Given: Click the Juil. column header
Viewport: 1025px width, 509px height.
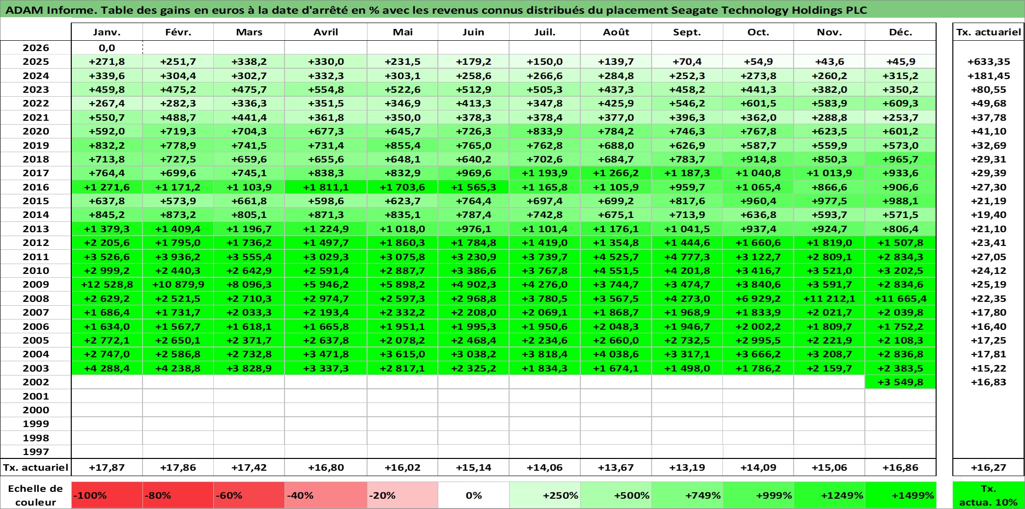Looking at the screenshot, I should coord(544,32).
